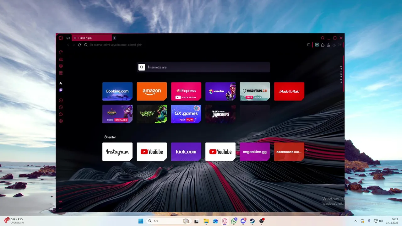The height and width of the screenshot is (226, 402).
Task: Show more suggestions with right chevron
Action: pyautogui.click(x=307, y=150)
